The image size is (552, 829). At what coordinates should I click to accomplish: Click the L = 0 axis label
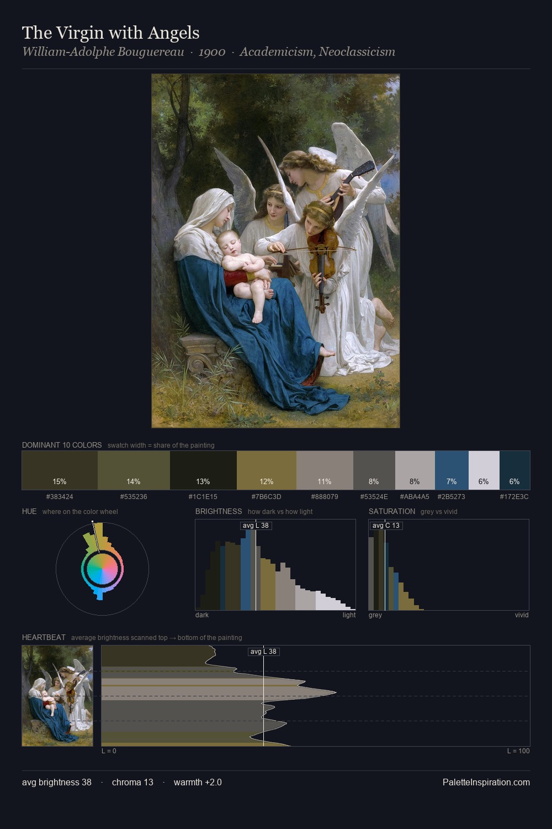click(x=109, y=751)
